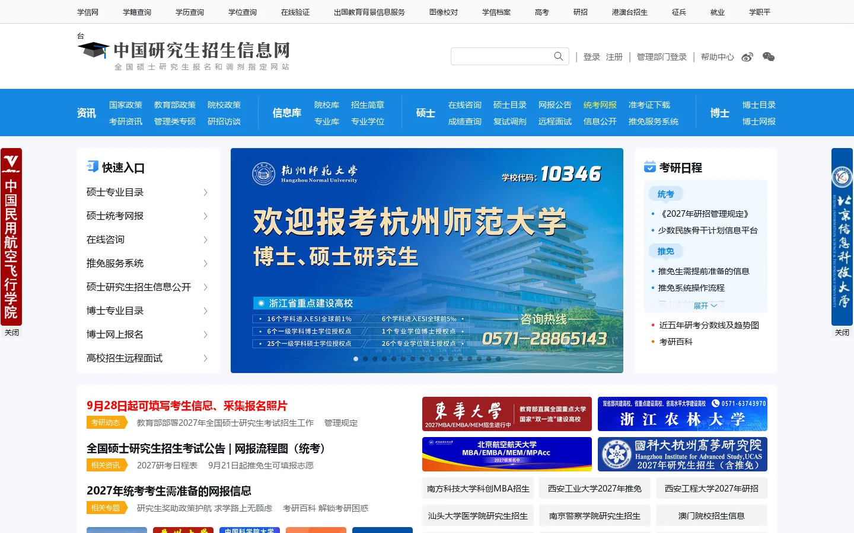Select 在线验证 in top bar
Screen dimensions: 854x533
pos(295,12)
